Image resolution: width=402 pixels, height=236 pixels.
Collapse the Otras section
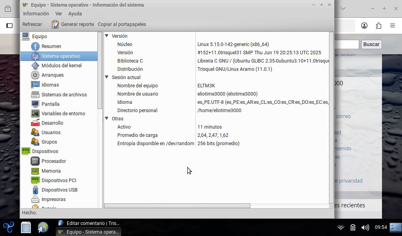[x=107, y=118]
